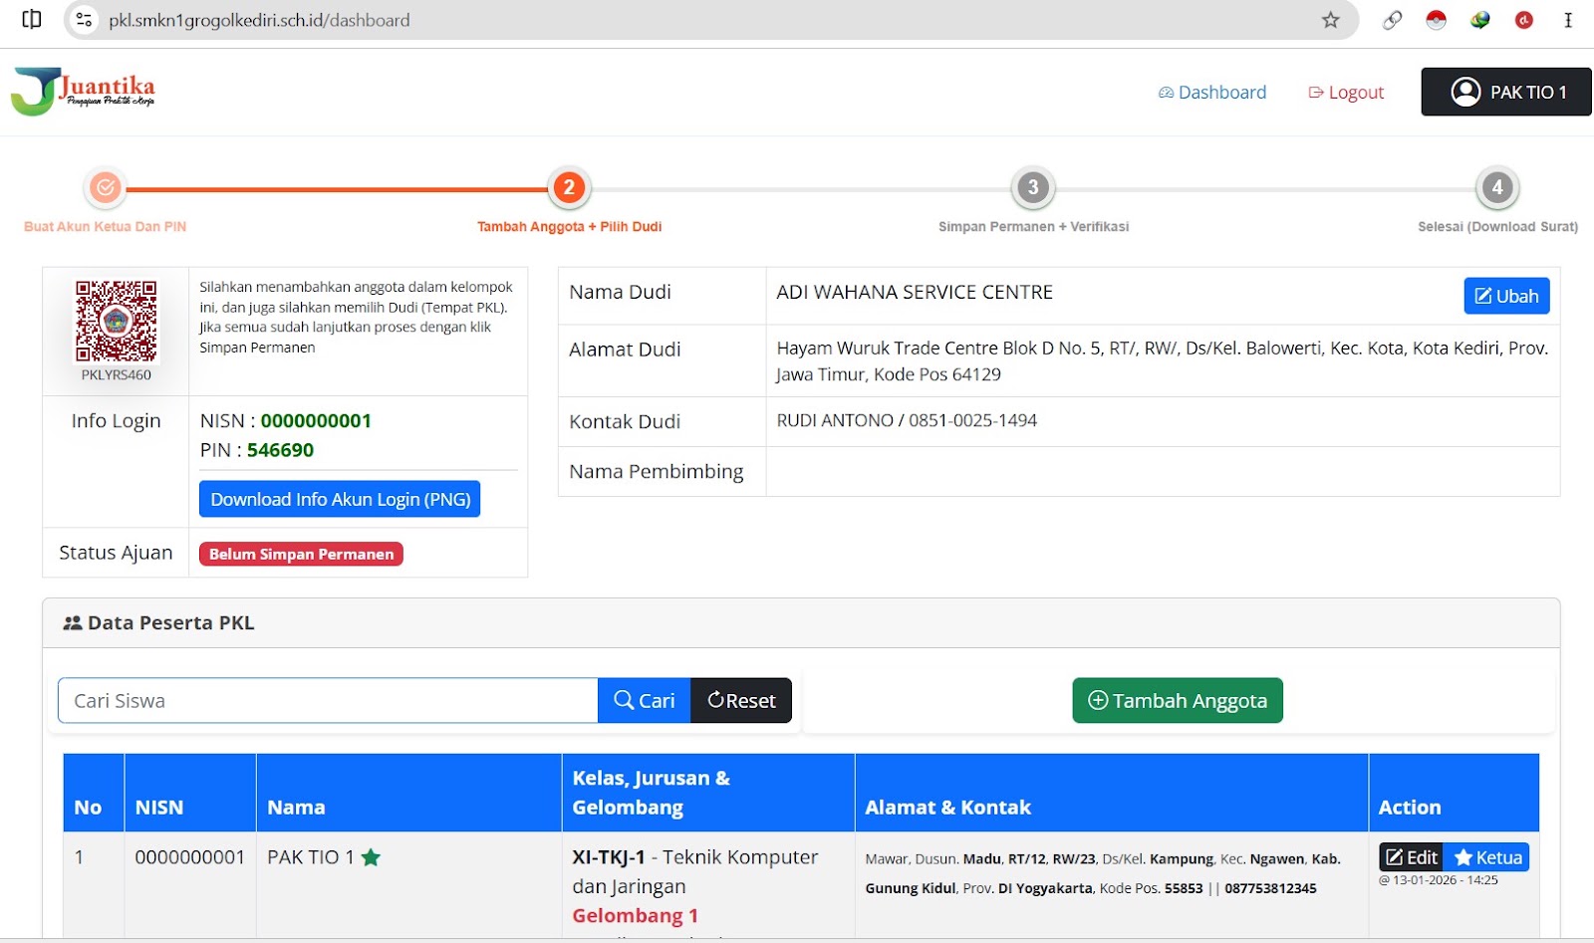Bookmark this page with the star icon
Viewport: 1594px width, 943px height.
coord(1330,20)
